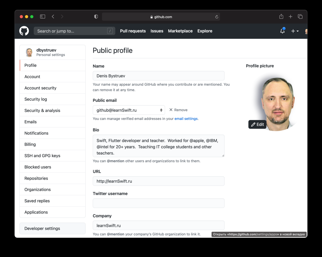This screenshot has width=322, height=257.
Task: Show the Safari tab overview icon
Action: coord(300,17)
